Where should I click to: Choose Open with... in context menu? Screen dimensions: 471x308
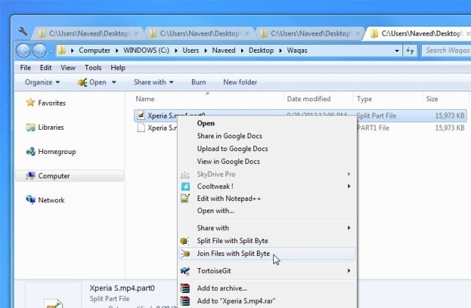click(x=267, y=211)
